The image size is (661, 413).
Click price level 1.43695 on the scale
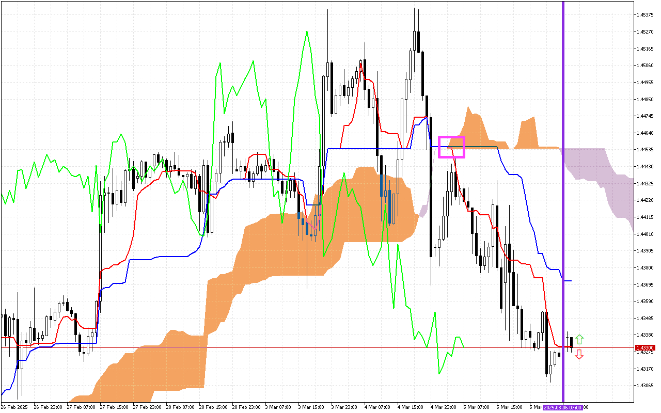click(645, 285)
